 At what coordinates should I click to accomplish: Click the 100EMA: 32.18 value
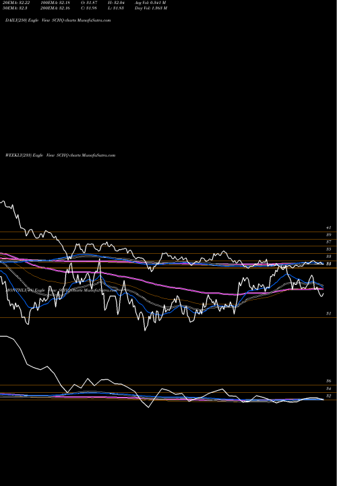pyautogui.click(x=55, y=3)
